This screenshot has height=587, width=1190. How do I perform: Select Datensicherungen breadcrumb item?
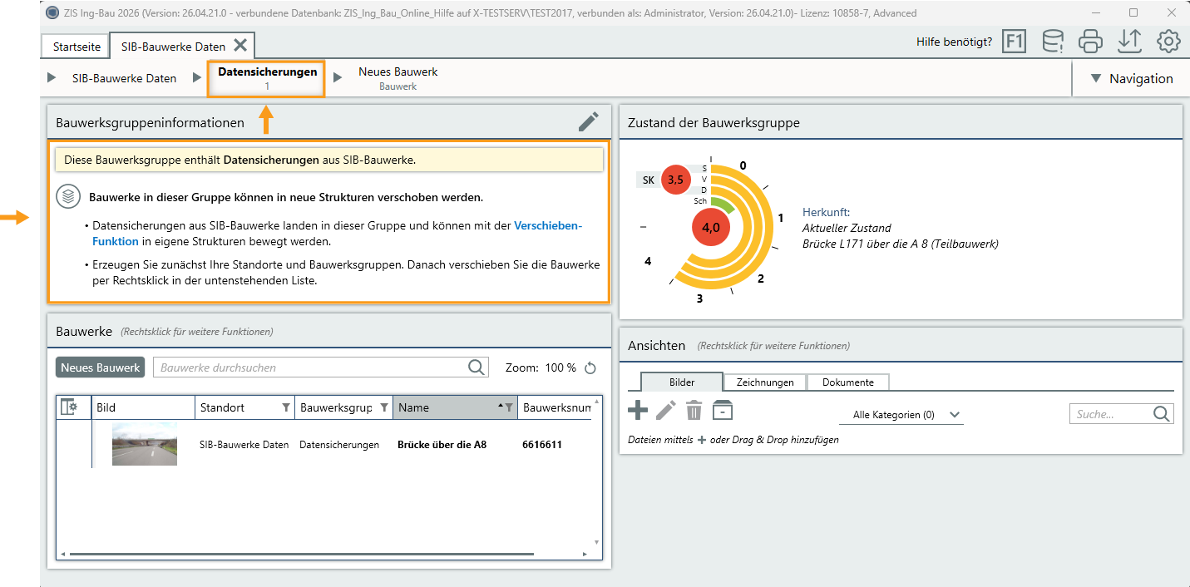point(267,78)
